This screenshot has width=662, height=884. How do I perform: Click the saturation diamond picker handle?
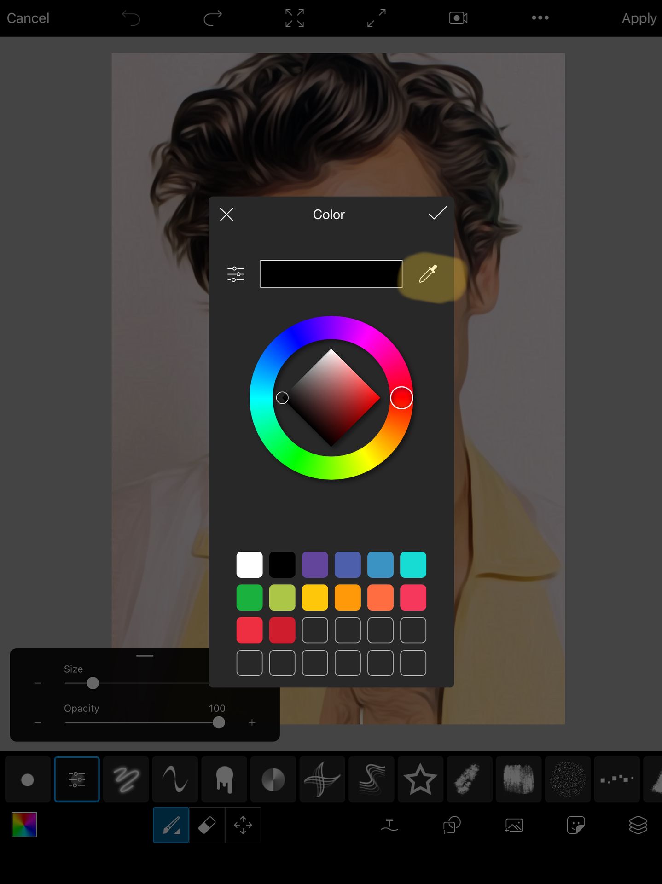point(282,397)
